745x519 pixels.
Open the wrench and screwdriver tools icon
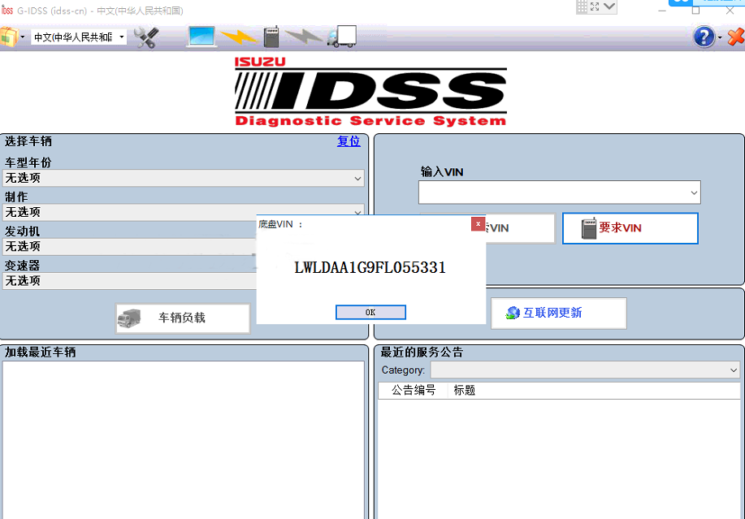[146, 37]
